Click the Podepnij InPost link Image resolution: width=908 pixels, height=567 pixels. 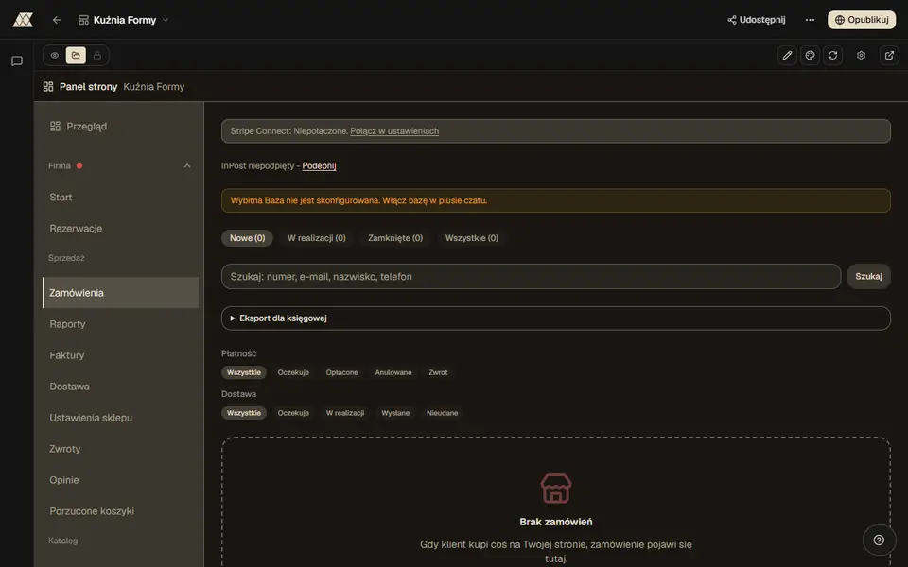319,166
